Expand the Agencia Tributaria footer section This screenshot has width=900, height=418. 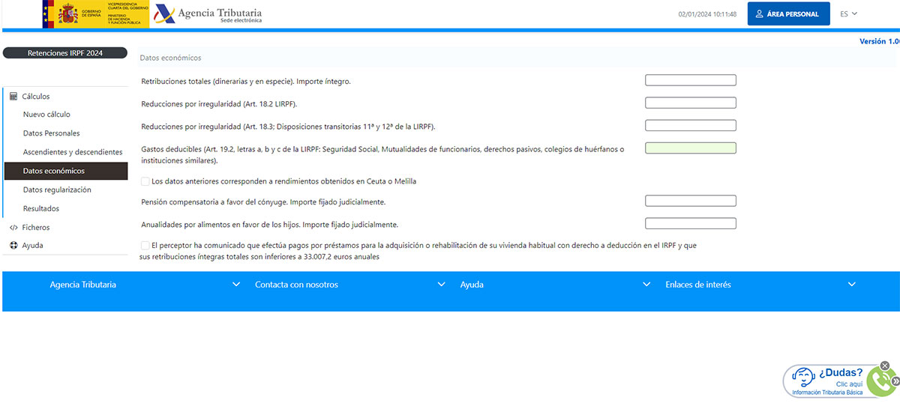click(236, 285)
